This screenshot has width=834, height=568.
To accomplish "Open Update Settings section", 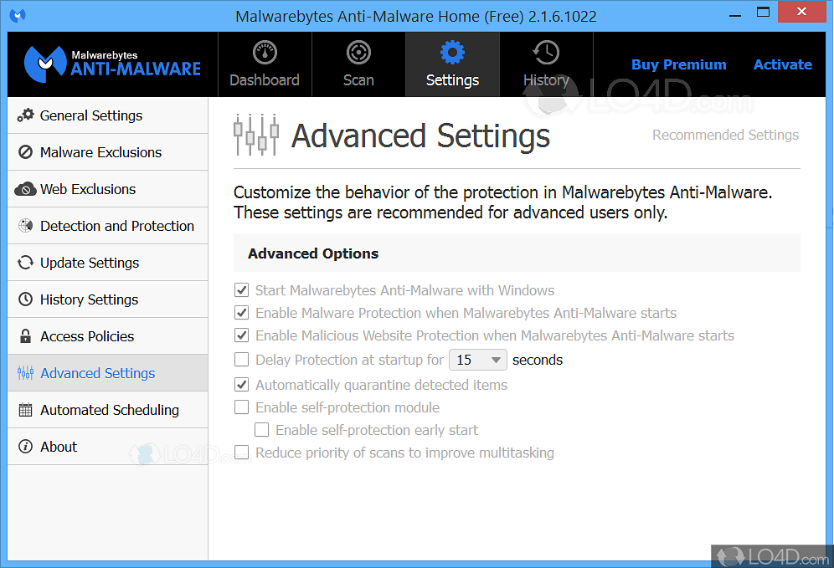I will click(107, 263).
